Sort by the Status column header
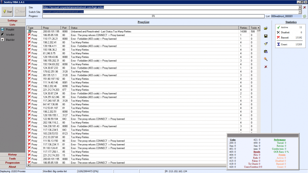 click(154, 28)
